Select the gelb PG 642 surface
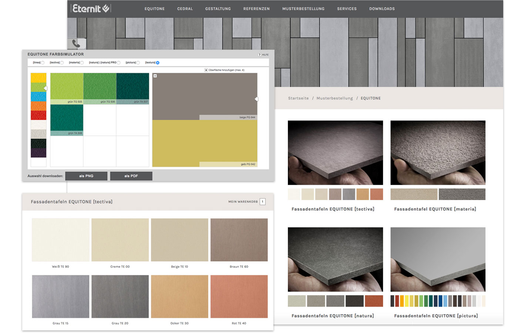The height and width of the screenshot is (336, 518). click(x=205, y=143)
